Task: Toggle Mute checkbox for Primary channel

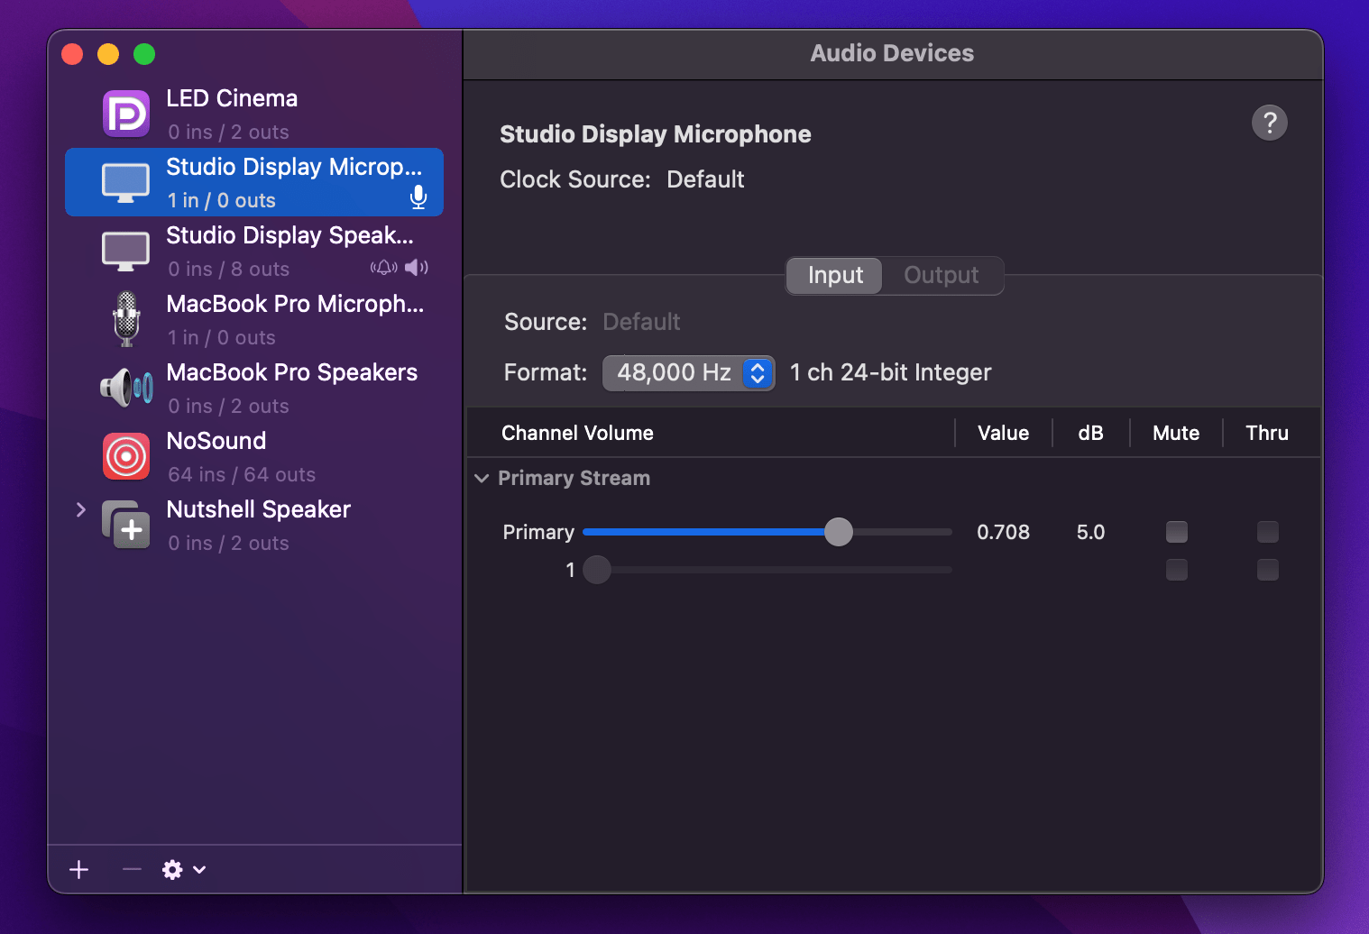Action: click(x=1177, y=532)
